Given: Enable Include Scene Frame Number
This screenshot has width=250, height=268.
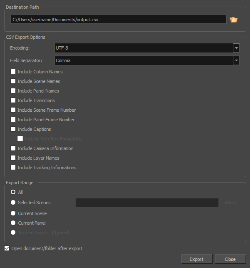Looking at the screenshot, I should (13, 110).
